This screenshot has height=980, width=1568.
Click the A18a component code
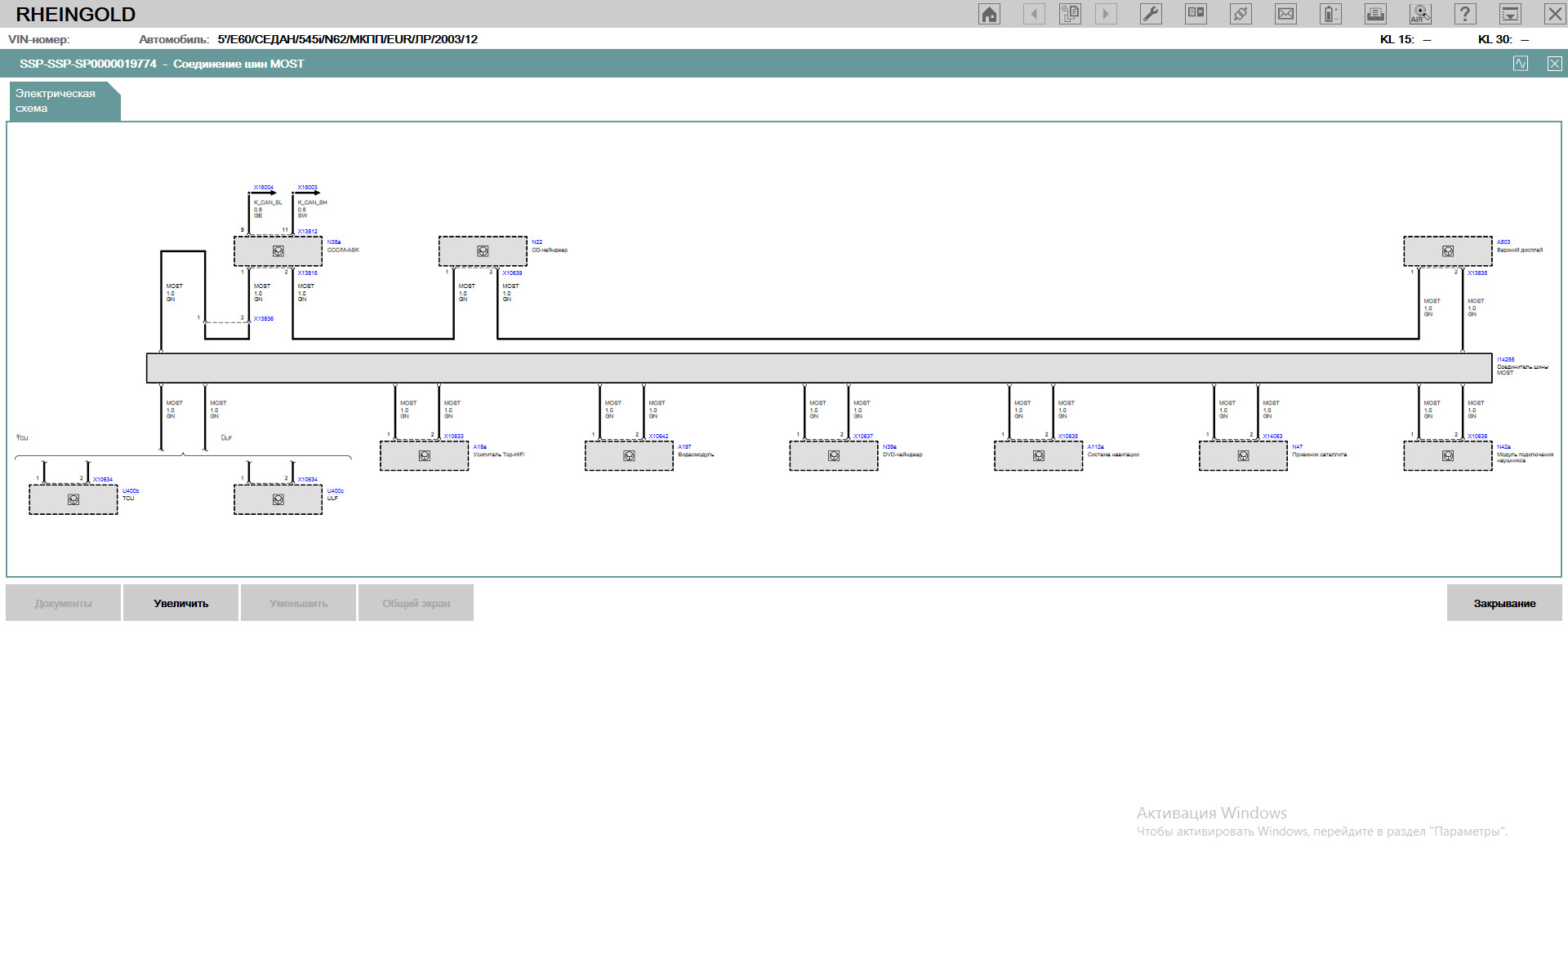(x=480, y=447)
